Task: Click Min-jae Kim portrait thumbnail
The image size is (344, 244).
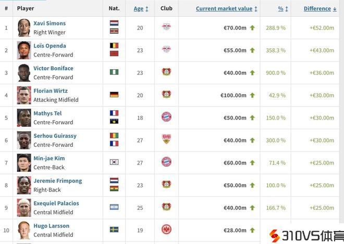Action: point(24,162)
